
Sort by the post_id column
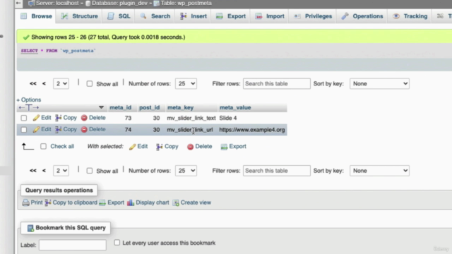(149, 107)
